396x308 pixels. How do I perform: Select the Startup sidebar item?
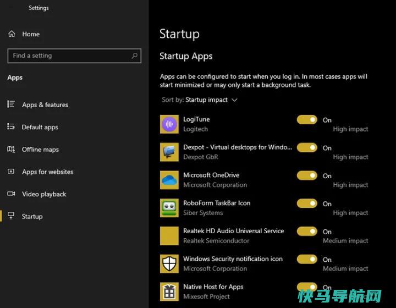pos(32,216)
